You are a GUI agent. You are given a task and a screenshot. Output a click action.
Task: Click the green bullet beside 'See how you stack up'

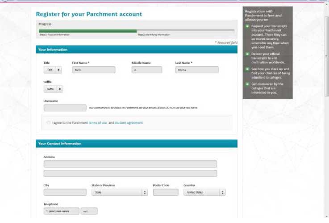click(247, 69)
